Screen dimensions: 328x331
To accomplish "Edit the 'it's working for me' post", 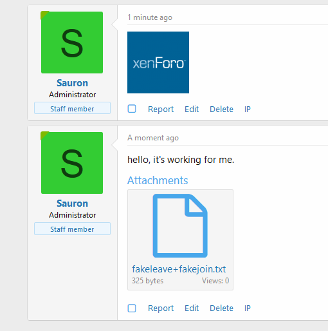I will 192,308.
